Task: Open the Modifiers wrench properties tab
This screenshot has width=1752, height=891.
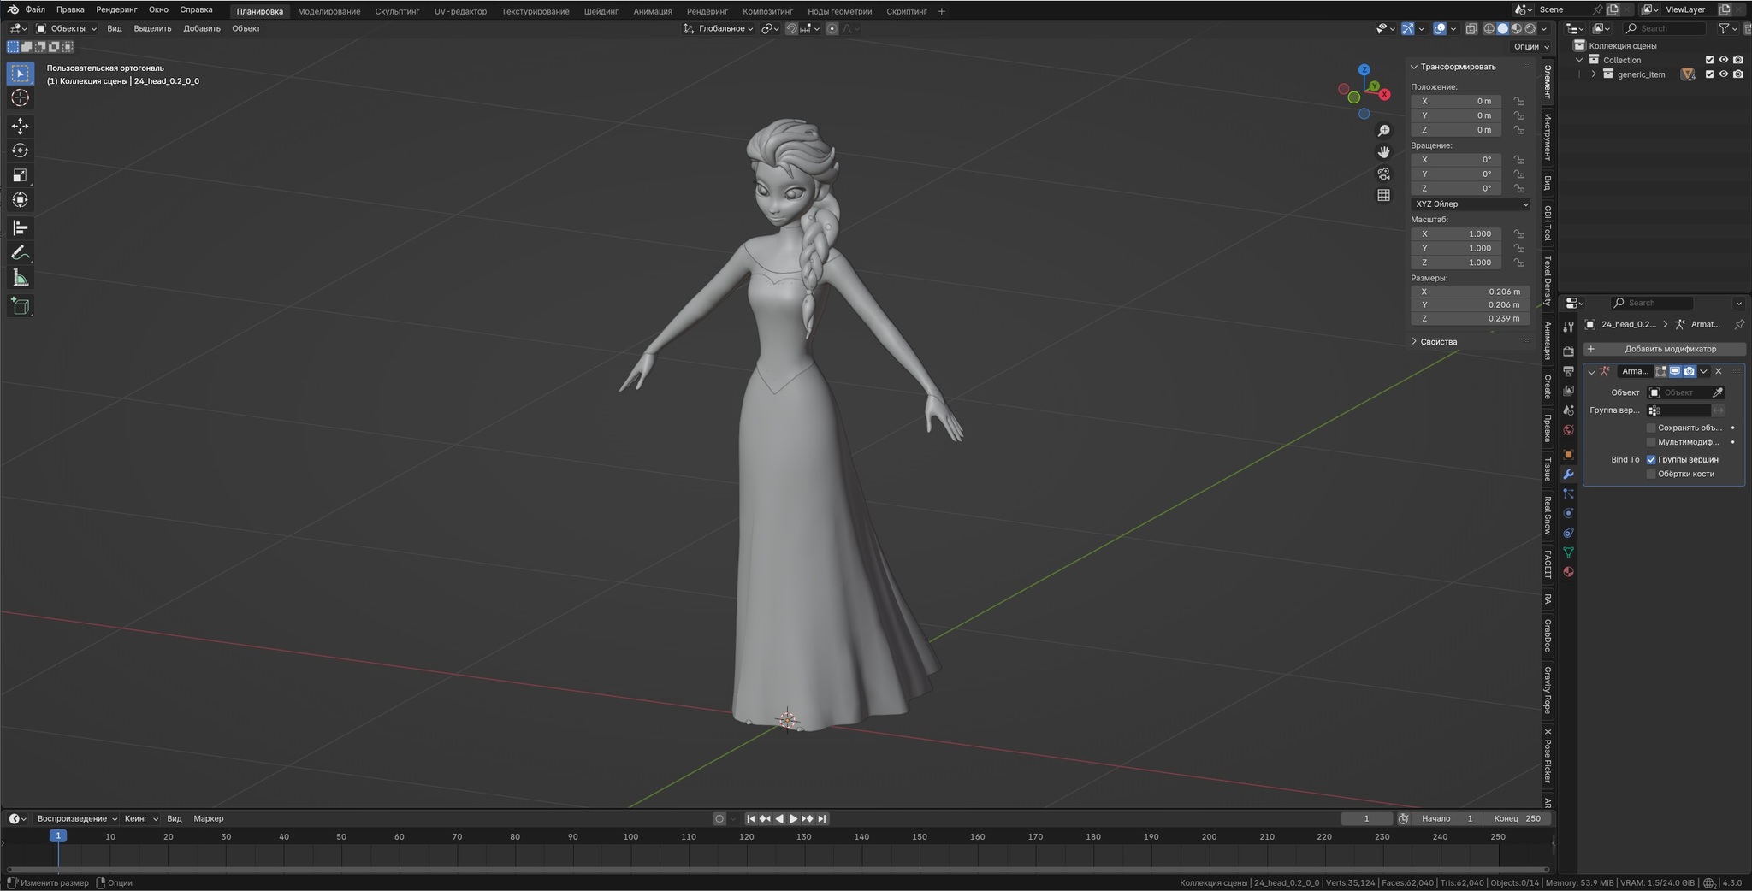Action: pos(1568,474)
